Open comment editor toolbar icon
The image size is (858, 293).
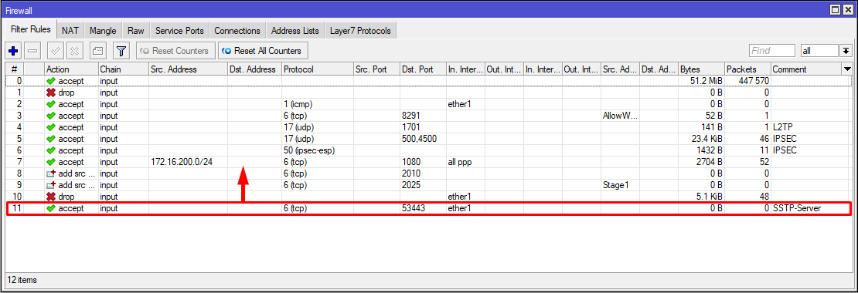pos(98,51)
